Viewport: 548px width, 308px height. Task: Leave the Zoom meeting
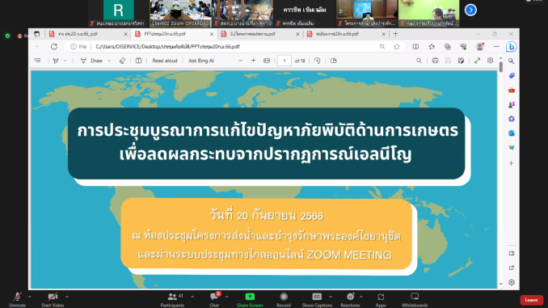pyautogui.click(x=531, y=300)
